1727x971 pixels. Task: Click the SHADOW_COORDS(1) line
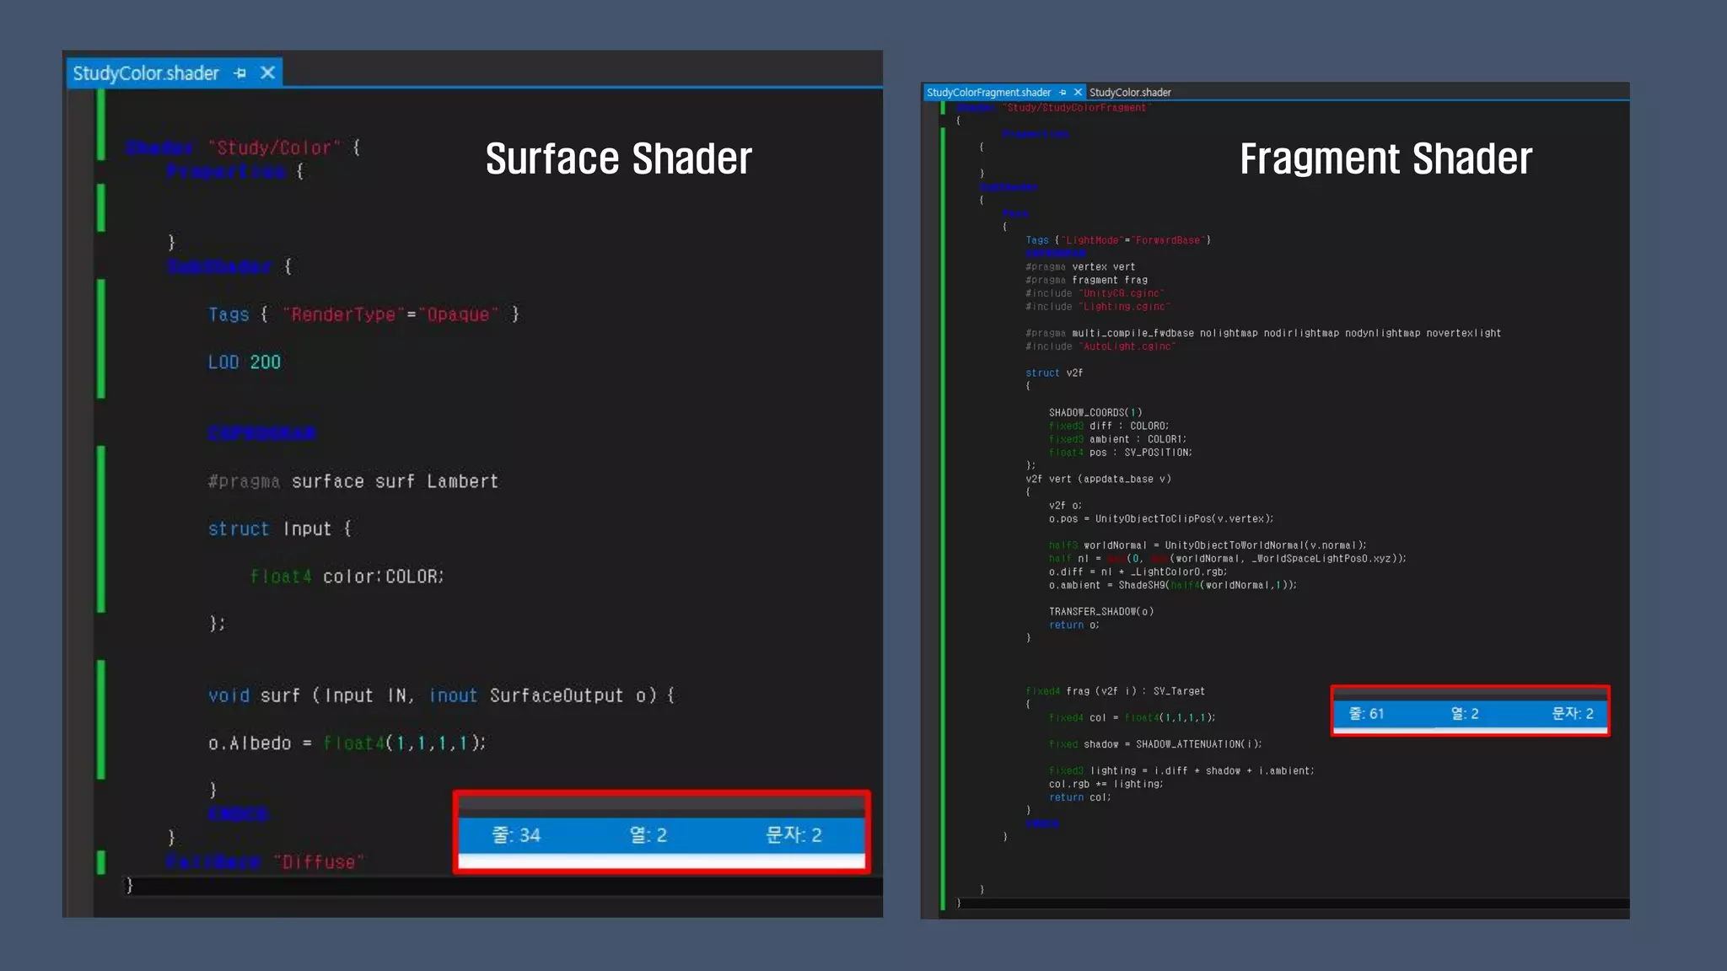click(x=1095, y=413)
